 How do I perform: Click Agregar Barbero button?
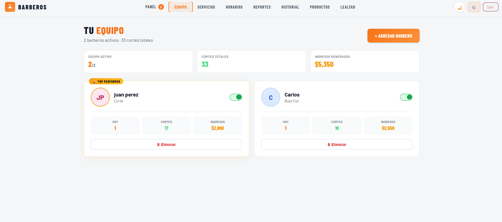pos(393,36)
